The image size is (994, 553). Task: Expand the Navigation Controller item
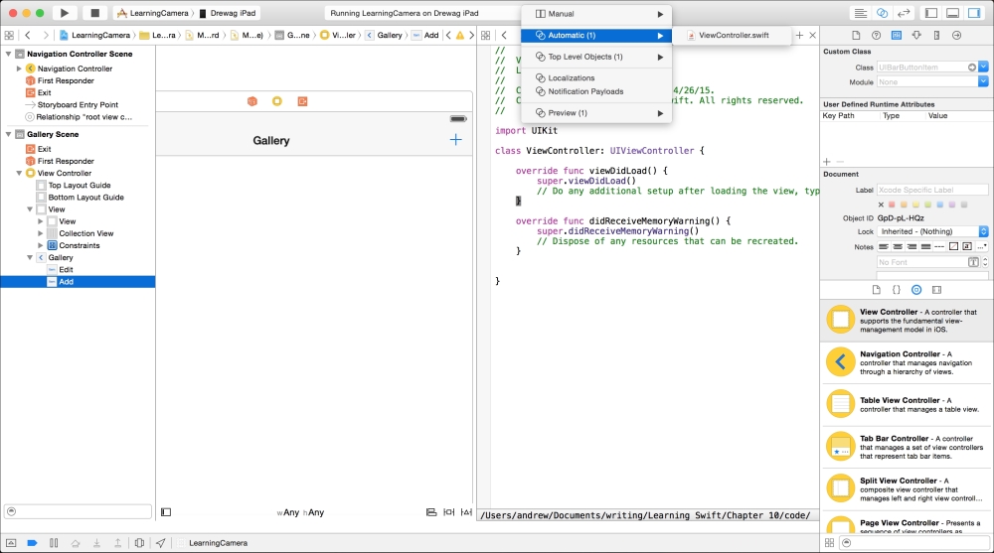pyautogui.click(x=19, y=69)
